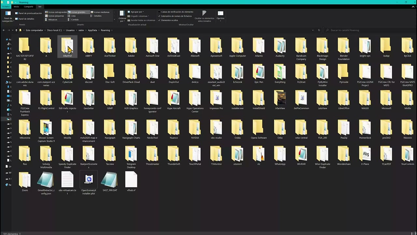Viewport: 417px width, 235px height.
Task: Open the Mozilla folder
Action: click(x=67, y=130)
